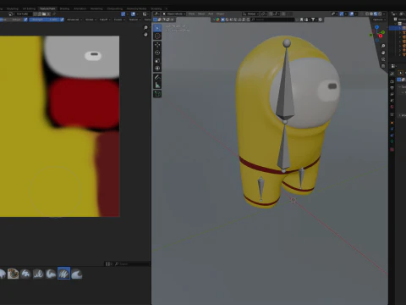Add a new workspace with plus button
The image size is (406, 305).
tap(167, 8)
